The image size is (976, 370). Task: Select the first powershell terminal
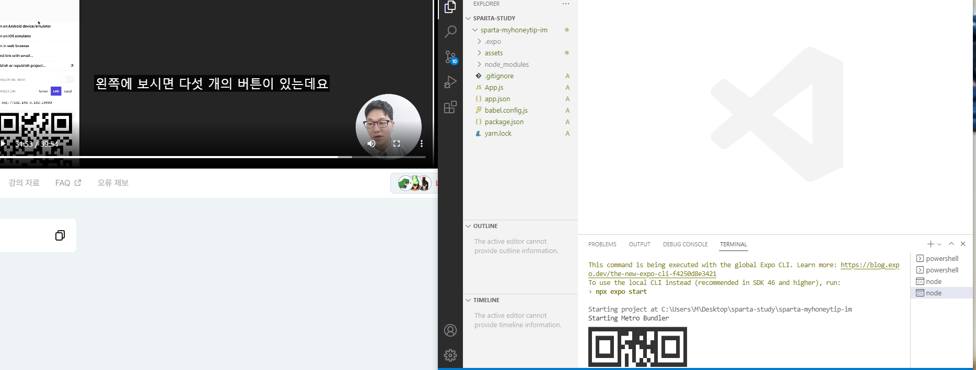[x=942, y=258]
